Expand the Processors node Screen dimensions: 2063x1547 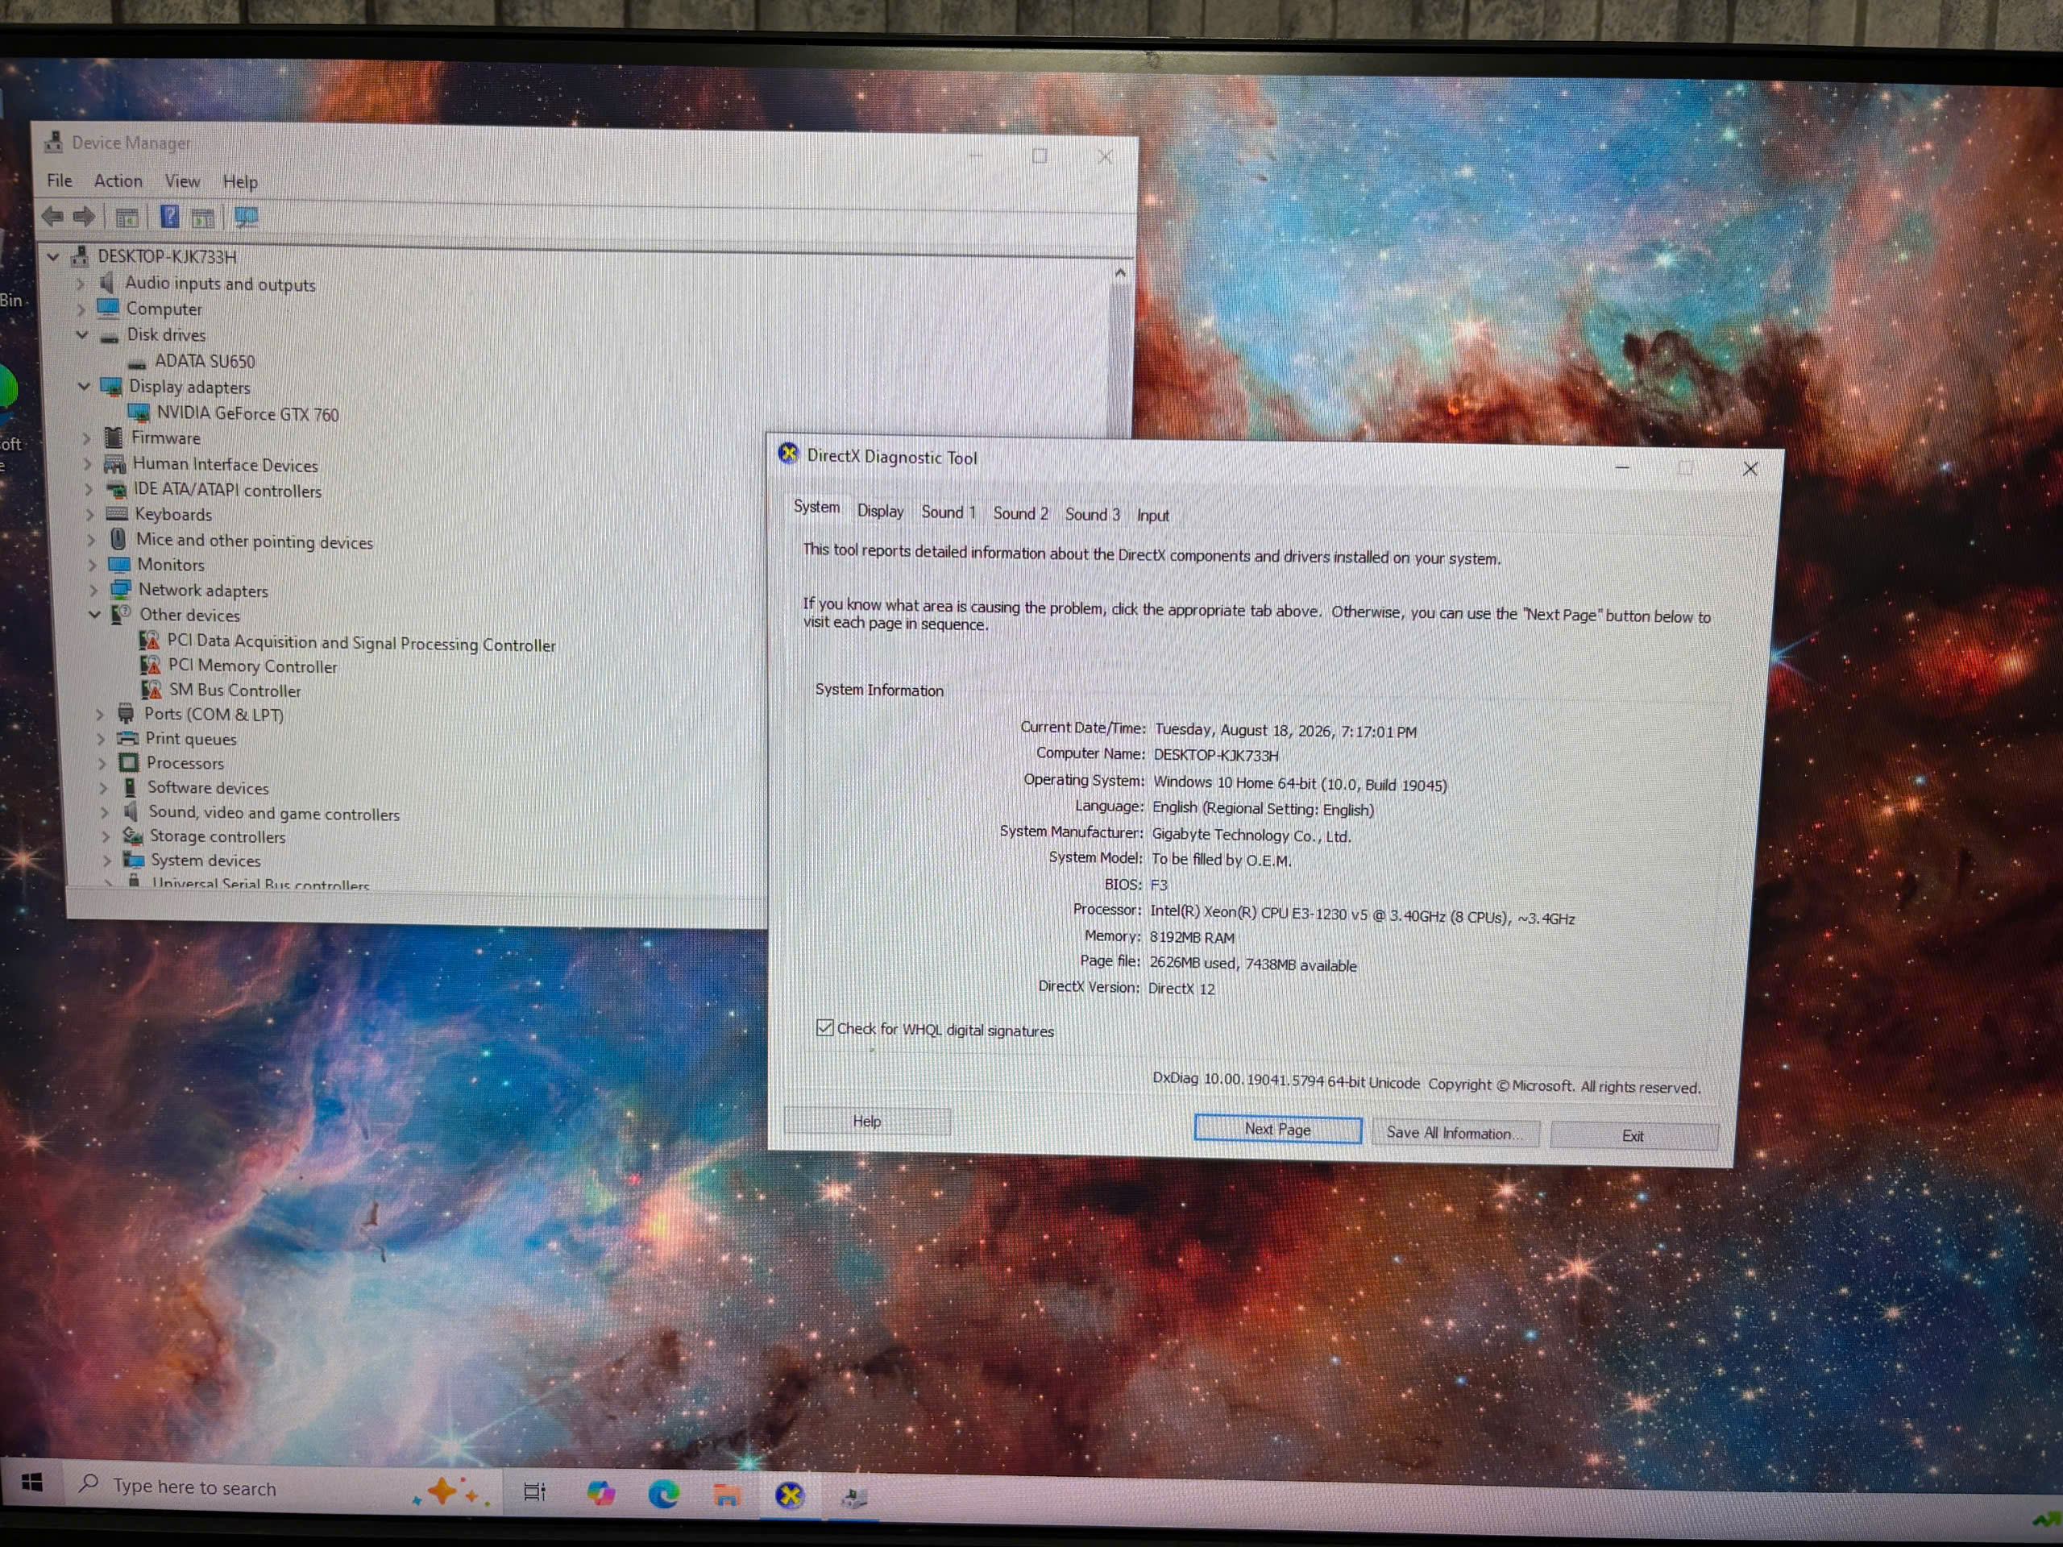click(102, 762)
